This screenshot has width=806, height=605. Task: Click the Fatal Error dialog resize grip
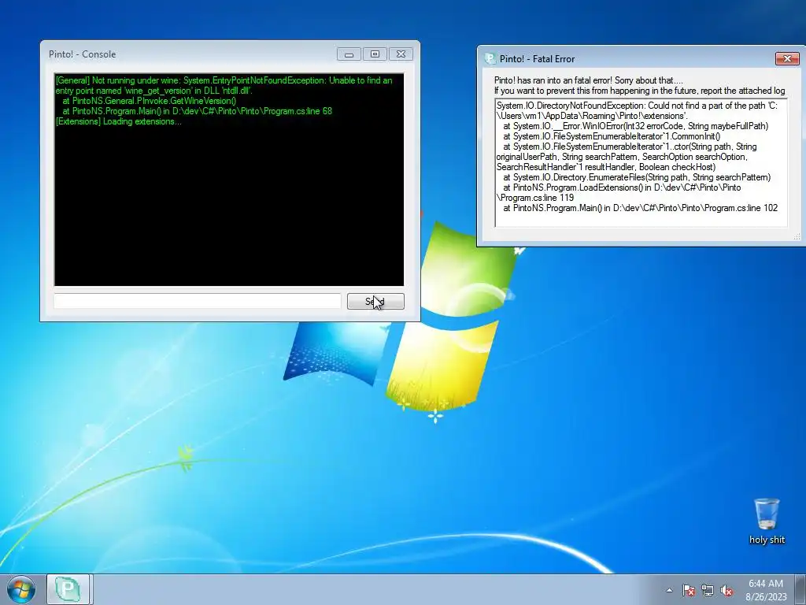point(797,236)
